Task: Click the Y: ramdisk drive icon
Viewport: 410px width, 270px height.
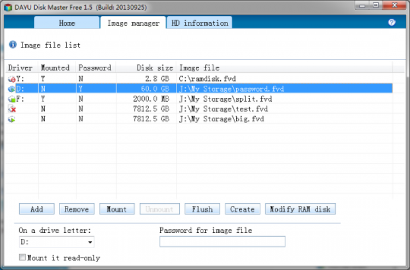Action: point(11,79)
